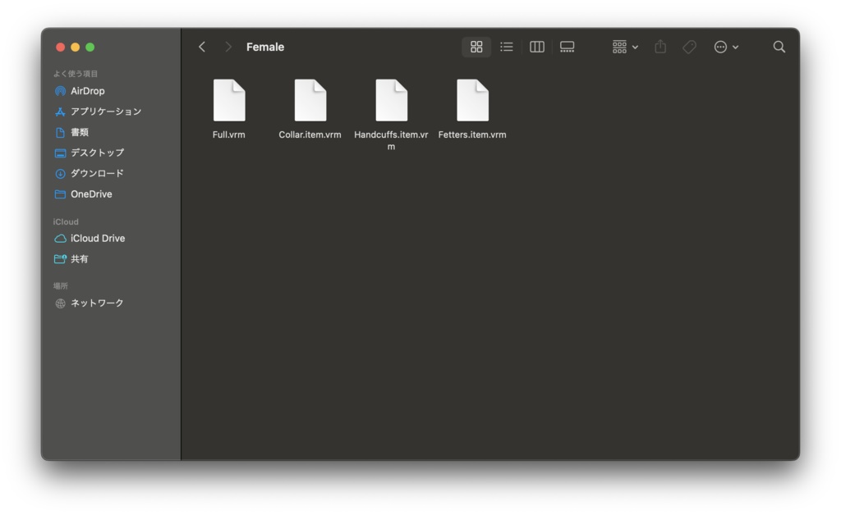Select the Collar.item.vrm file icon
Screen dimensions: 841x515
pyautogui.click(x=310, y=100)
